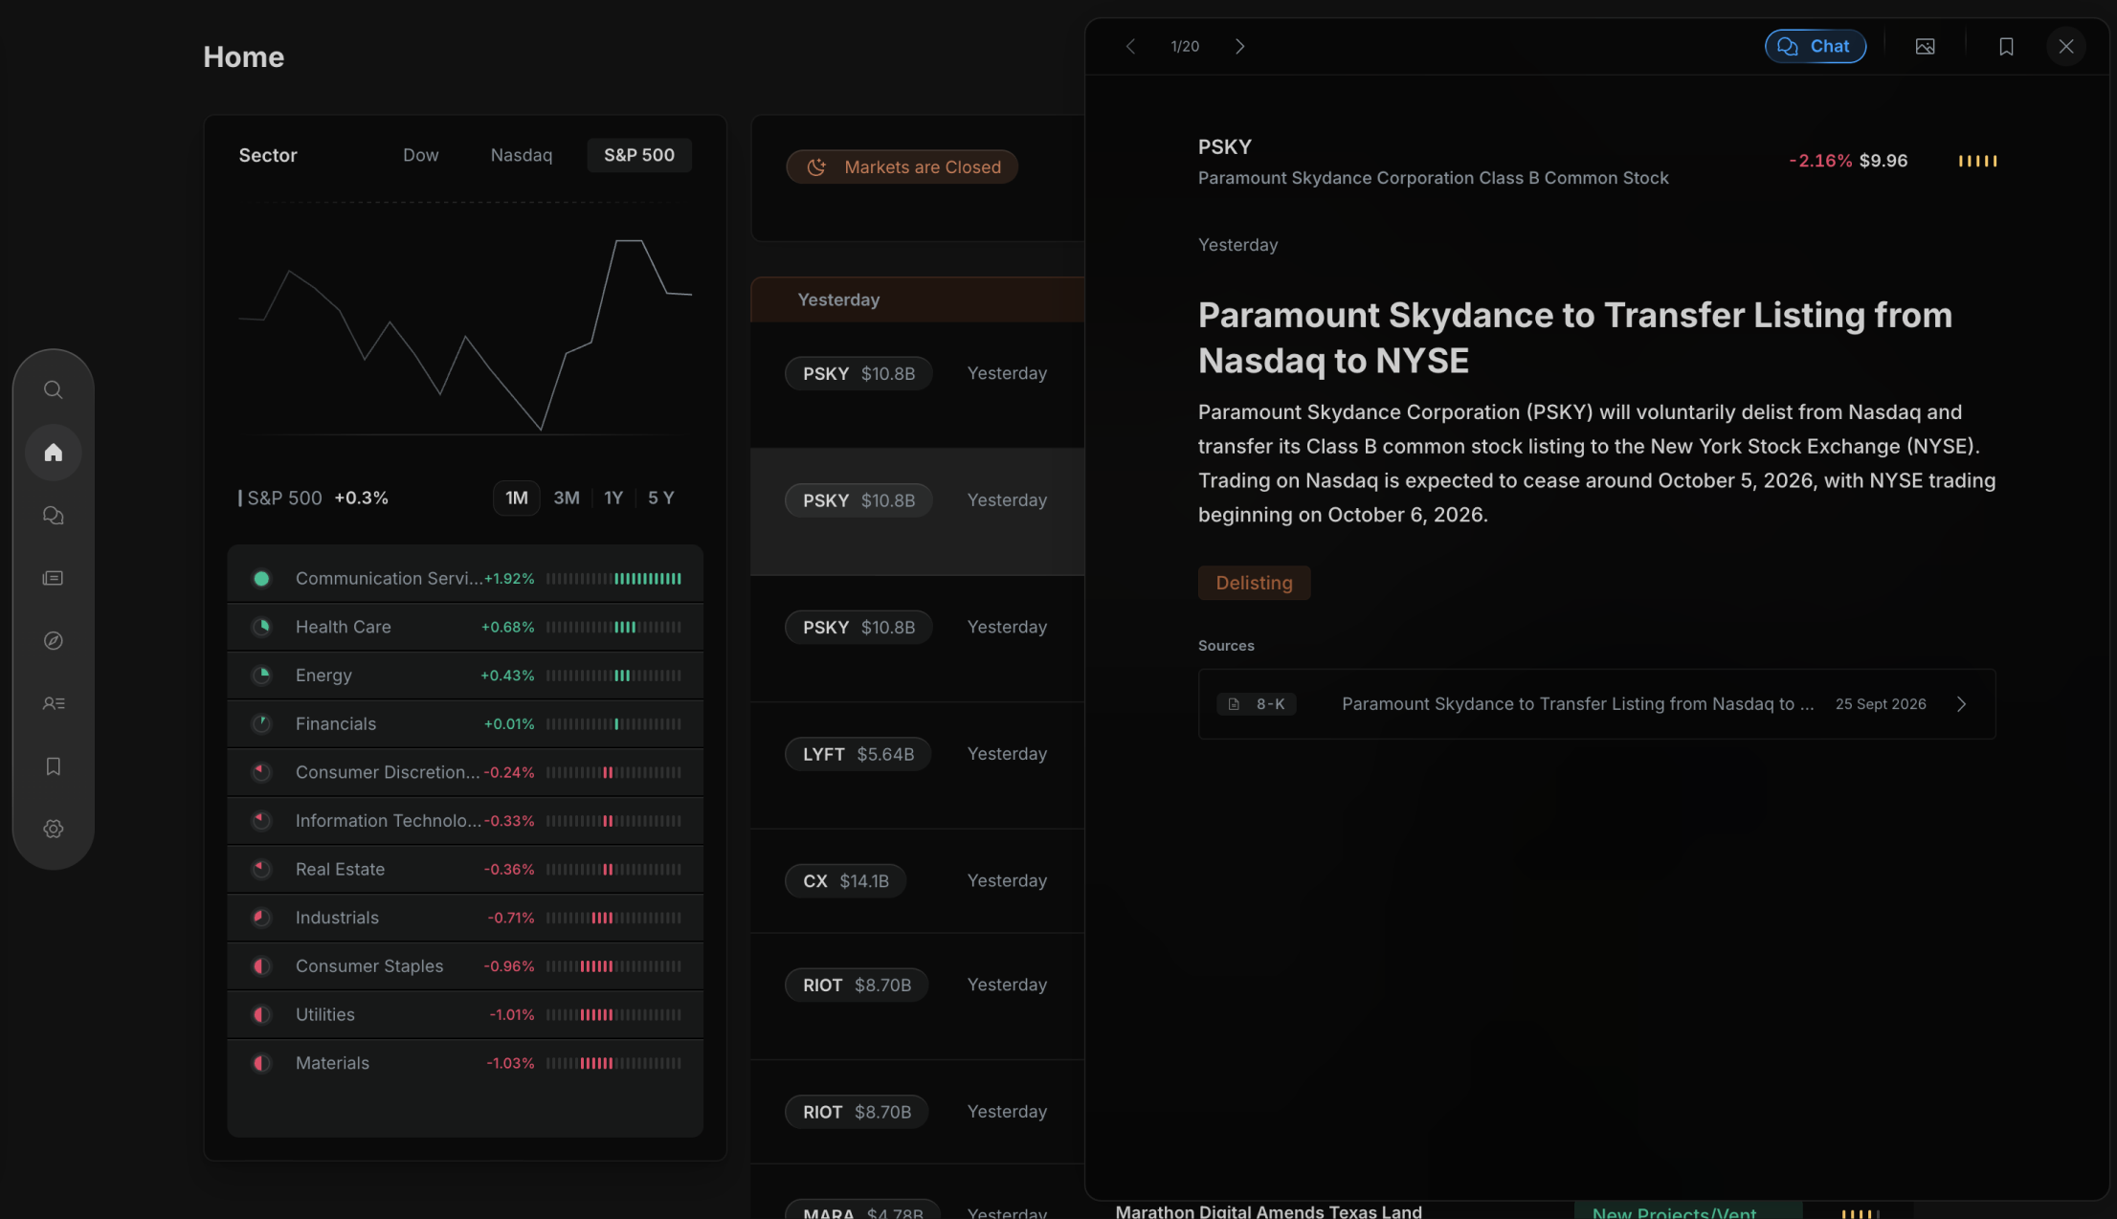The width and height of the screenshot is (2117, 1219).
Task: Click the Health Care performance bar
Action: (x=613, y=627)
